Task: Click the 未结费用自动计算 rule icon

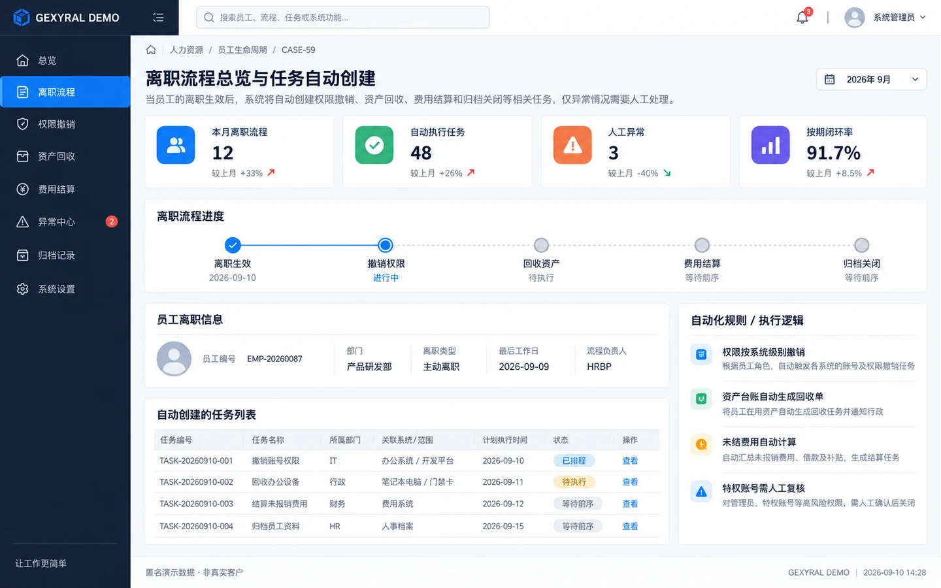Action: pos(701,444)
